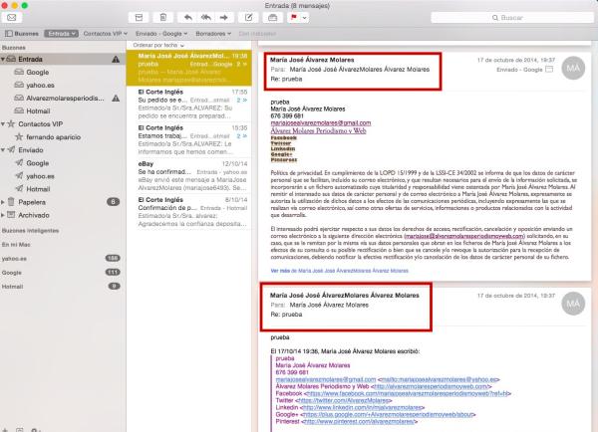Click the Buzones inteligentes header
Viewport: 598px width, 432px height.
click(x=30, y=231)
